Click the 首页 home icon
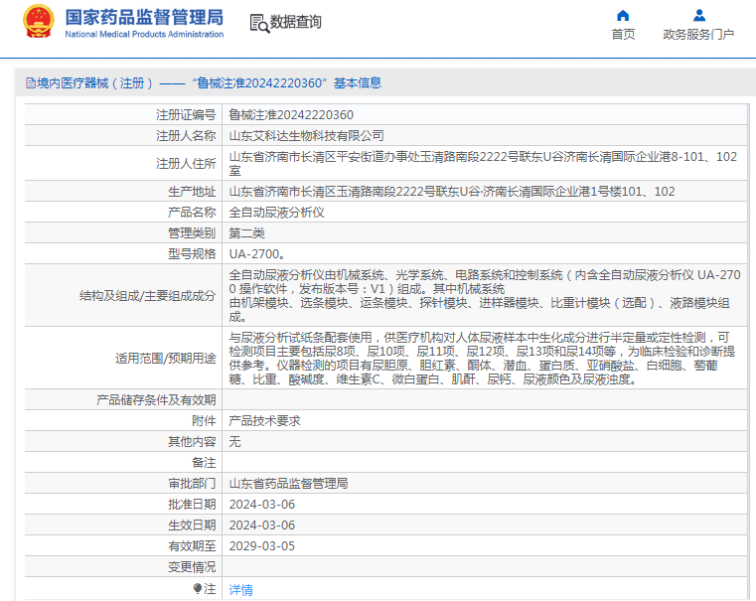756x601 pixels. pos(623,16)
